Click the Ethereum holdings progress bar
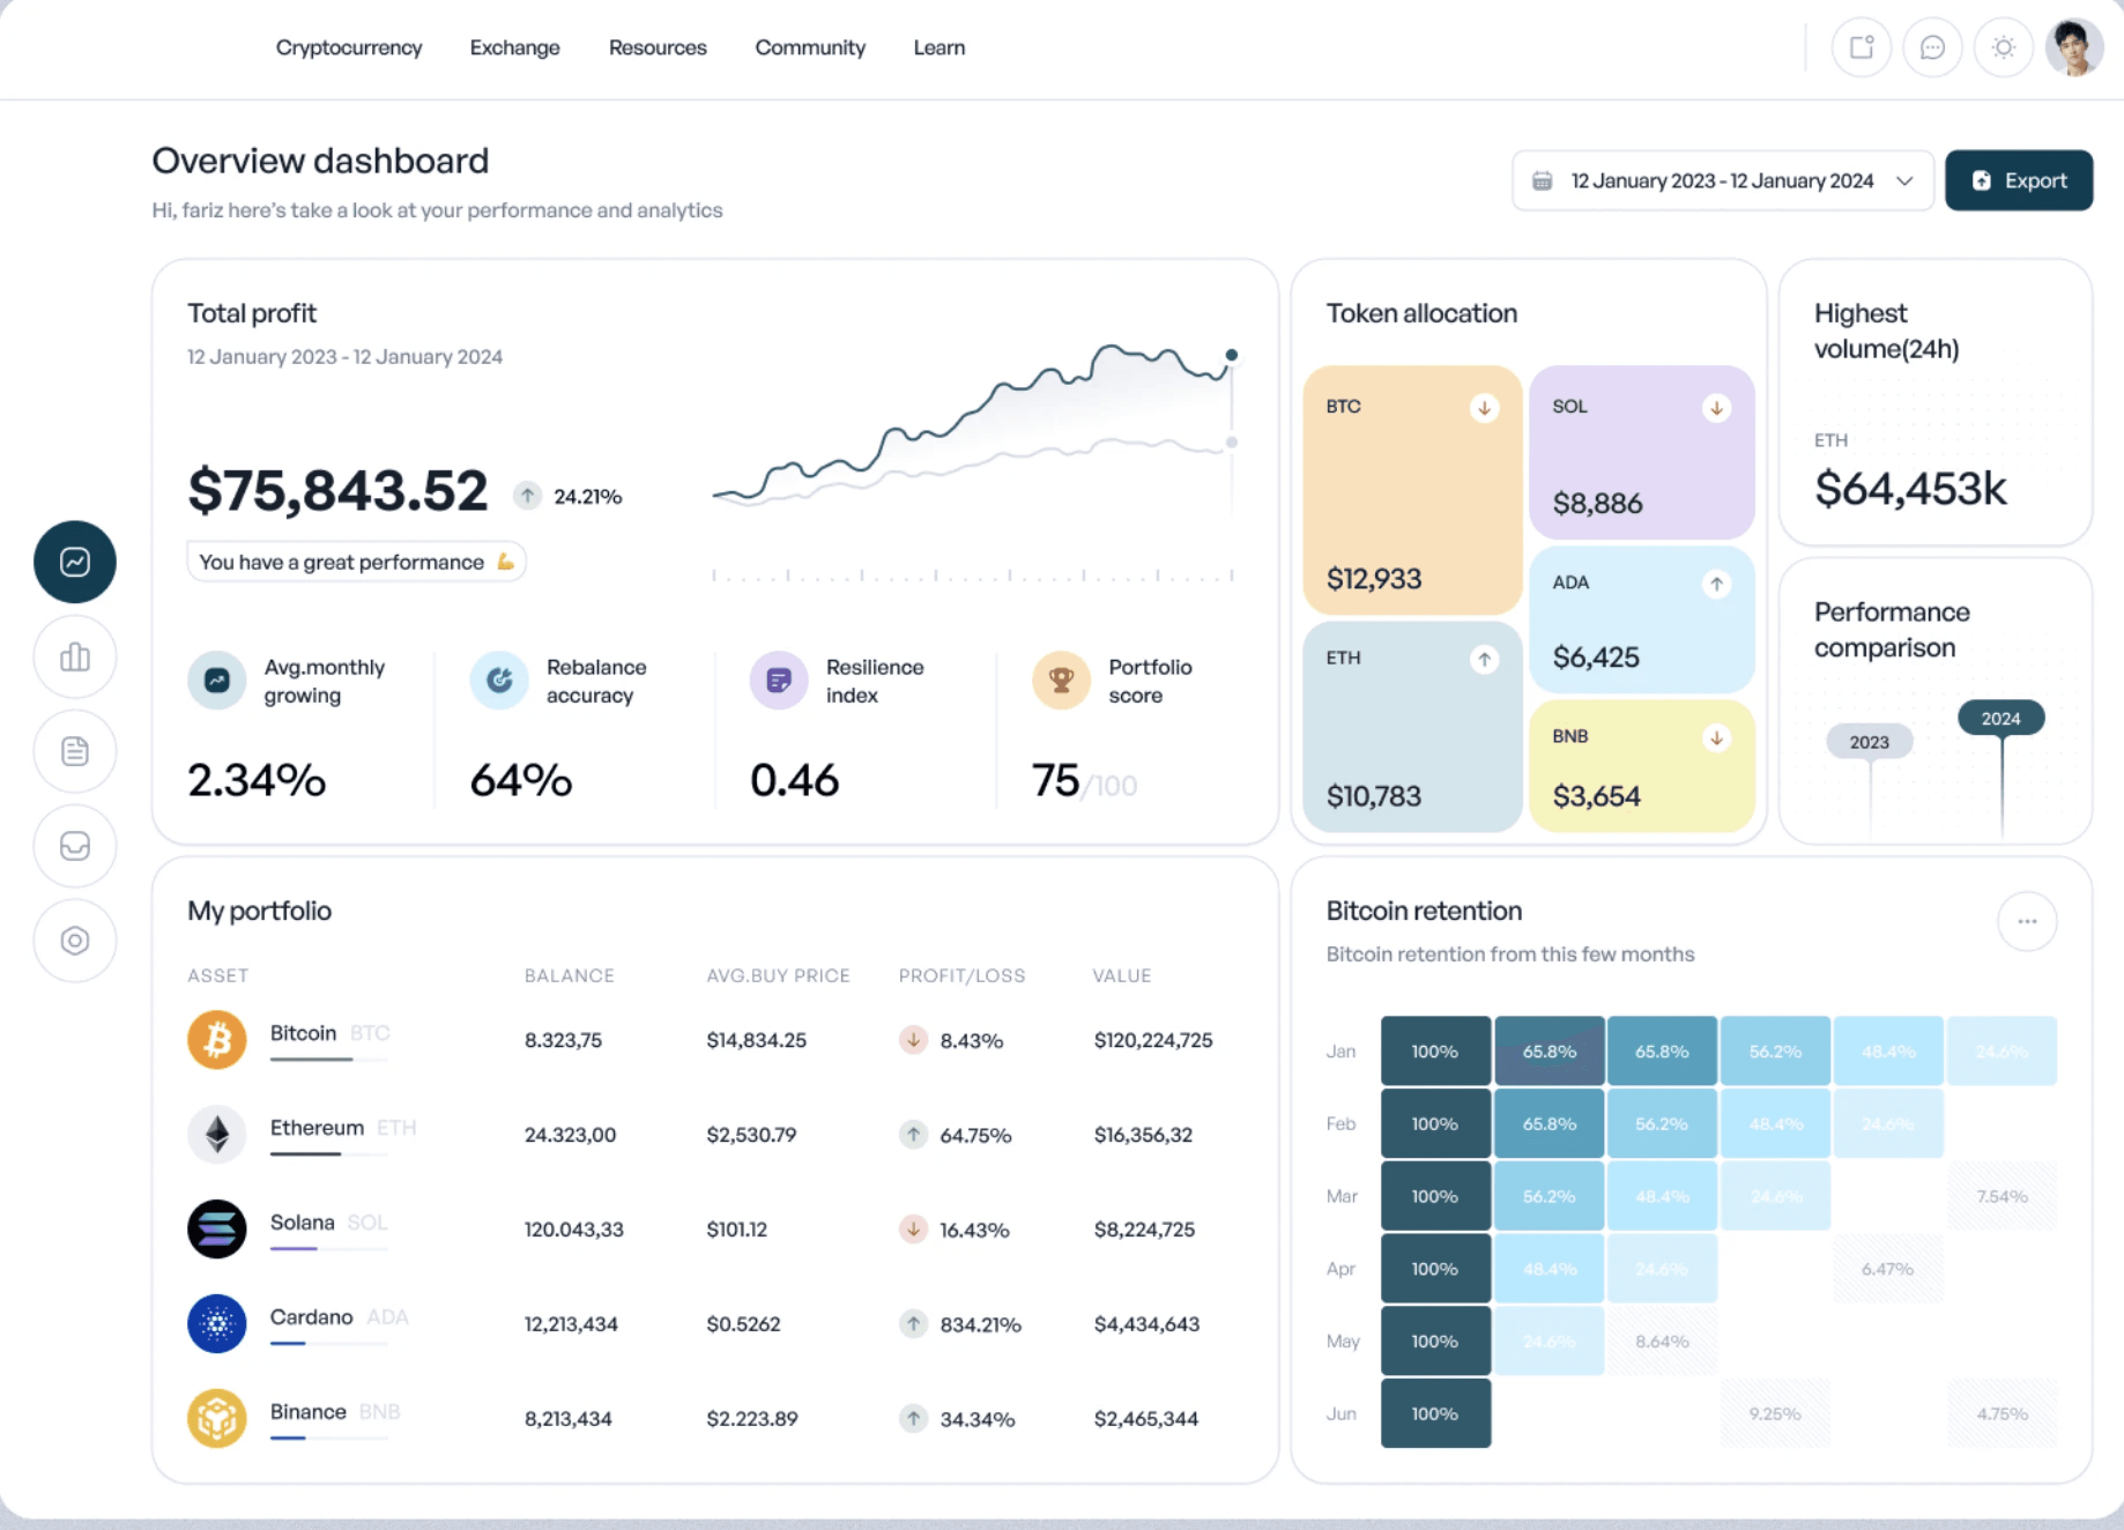The height and width of the screenshot is (1530, 2124). point(329,1154)
